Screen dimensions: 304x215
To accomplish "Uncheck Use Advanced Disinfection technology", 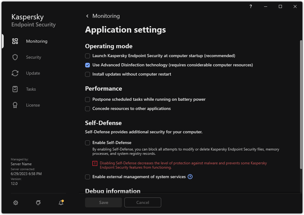I will click(x=88, y=65).
